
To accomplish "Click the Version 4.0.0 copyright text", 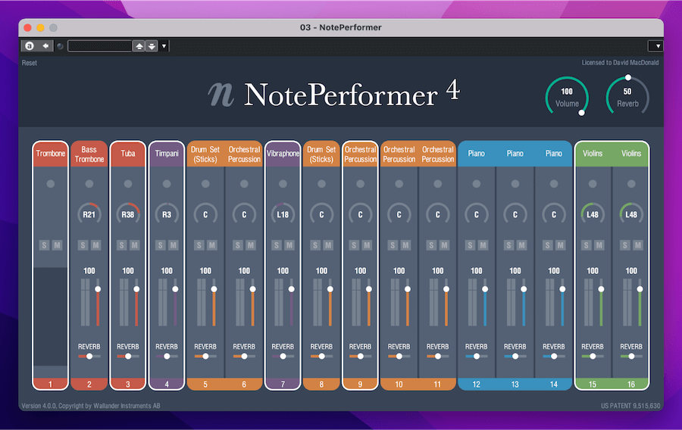I will pyautogui.click(x=91, y=406).
